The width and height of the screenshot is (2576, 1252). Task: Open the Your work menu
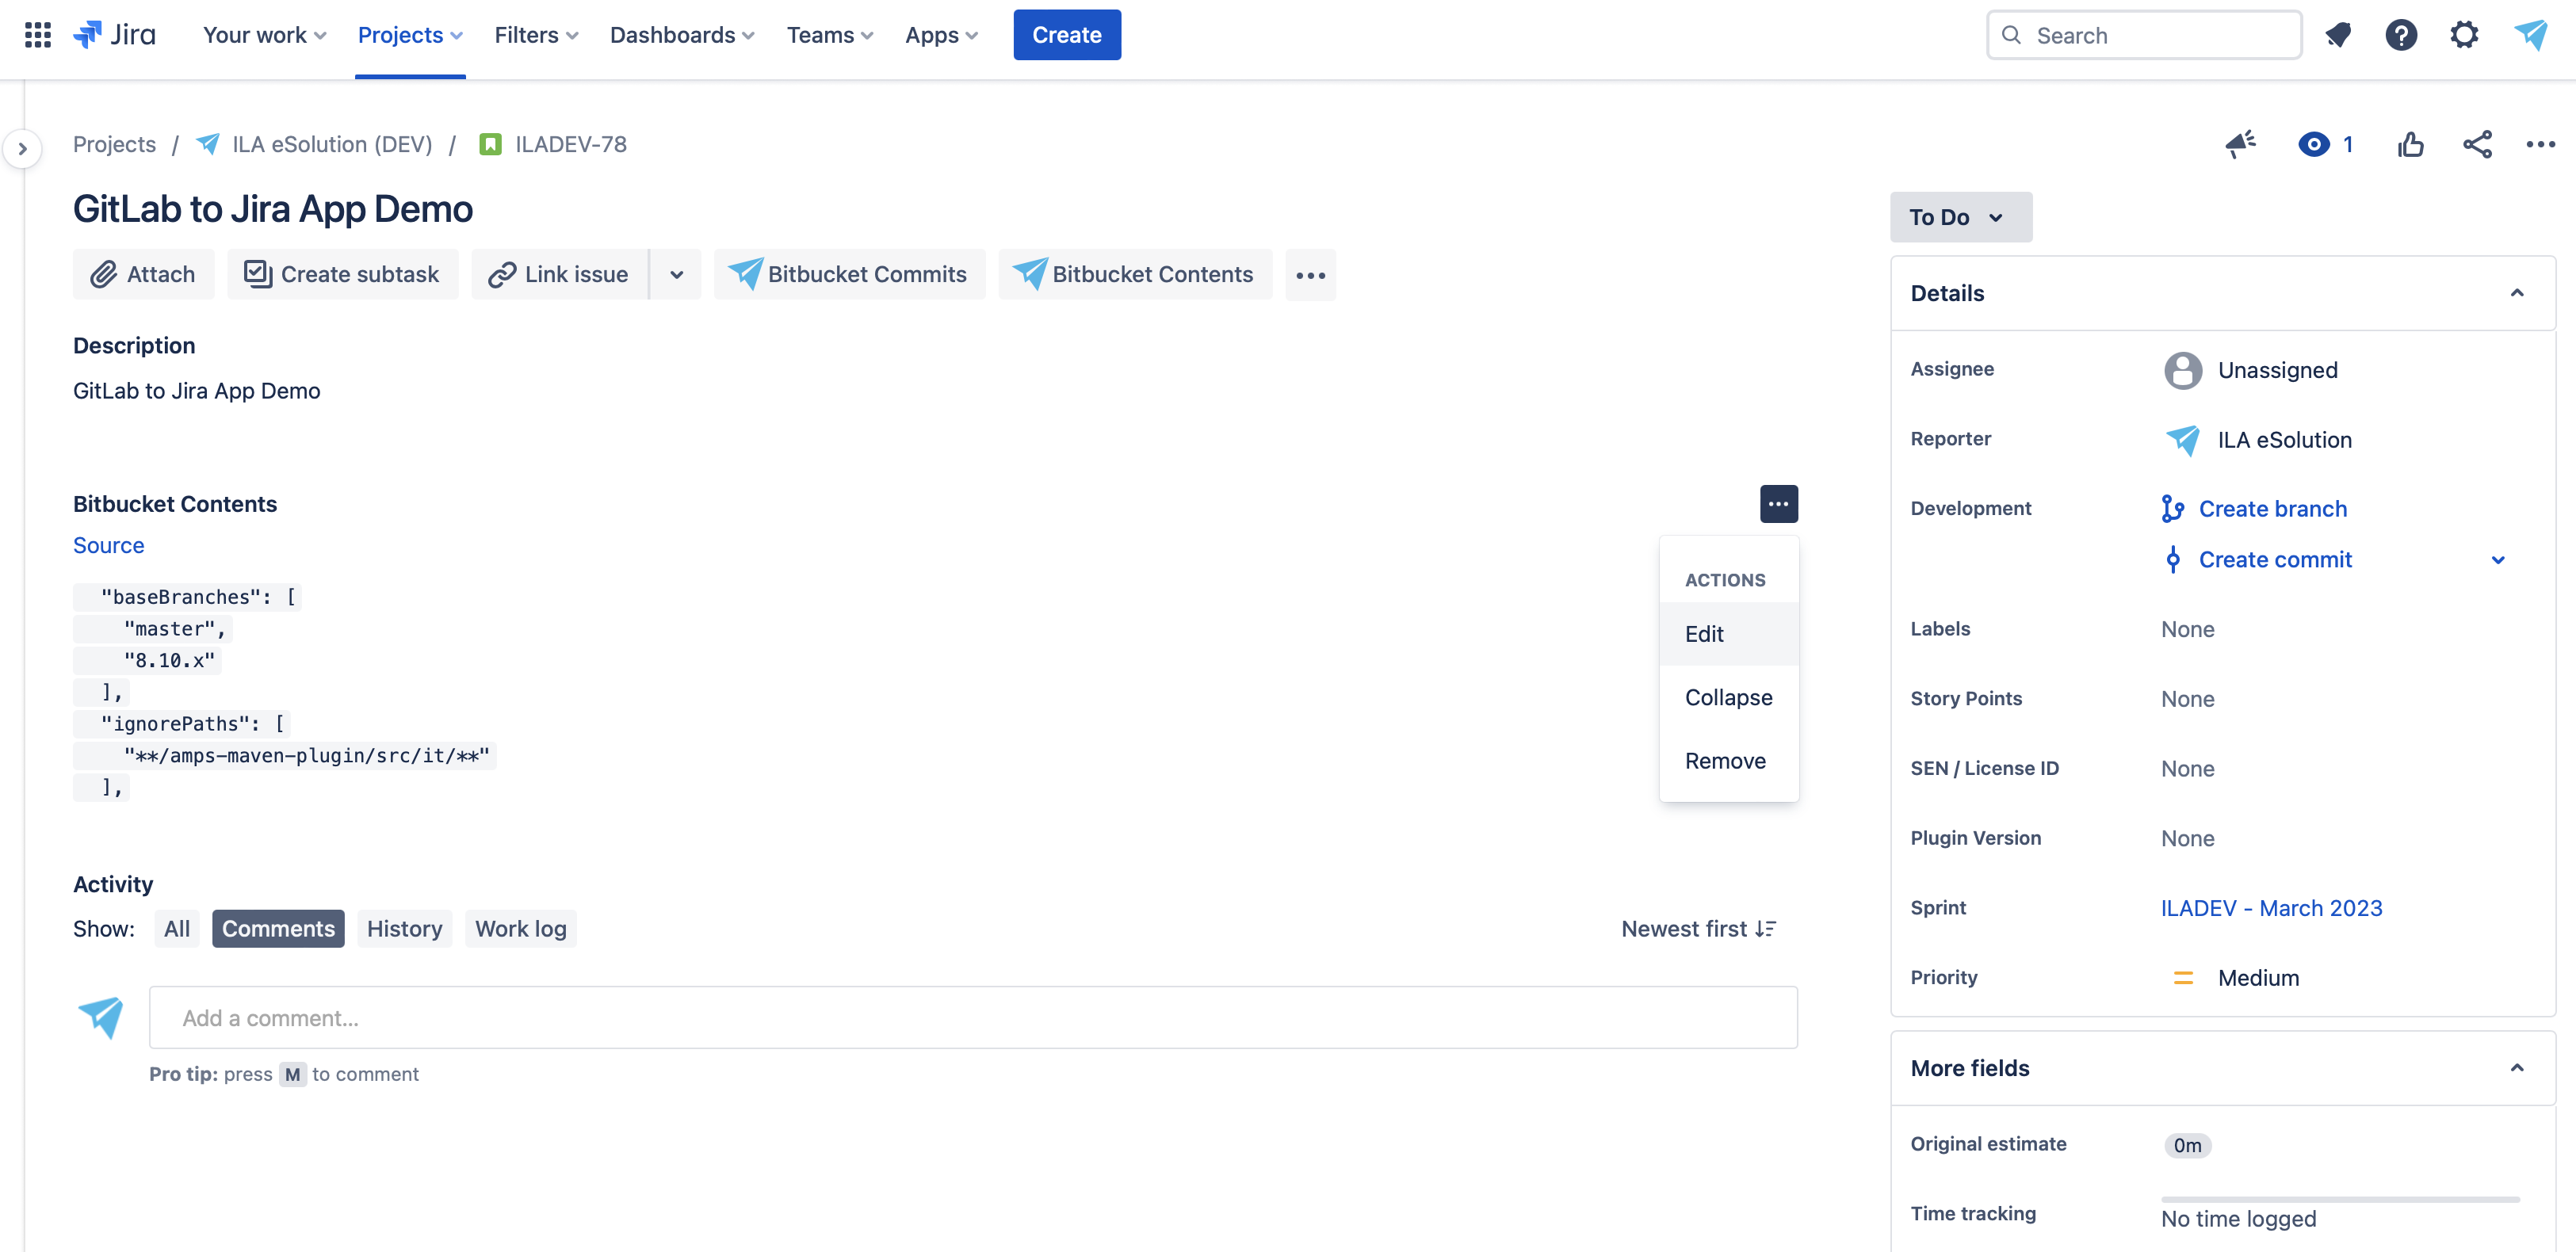(x=264, y=35)
